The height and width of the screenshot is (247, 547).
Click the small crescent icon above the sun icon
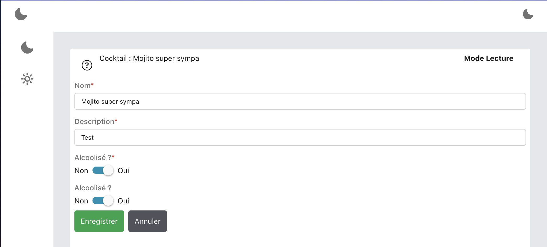coord(27,48)
